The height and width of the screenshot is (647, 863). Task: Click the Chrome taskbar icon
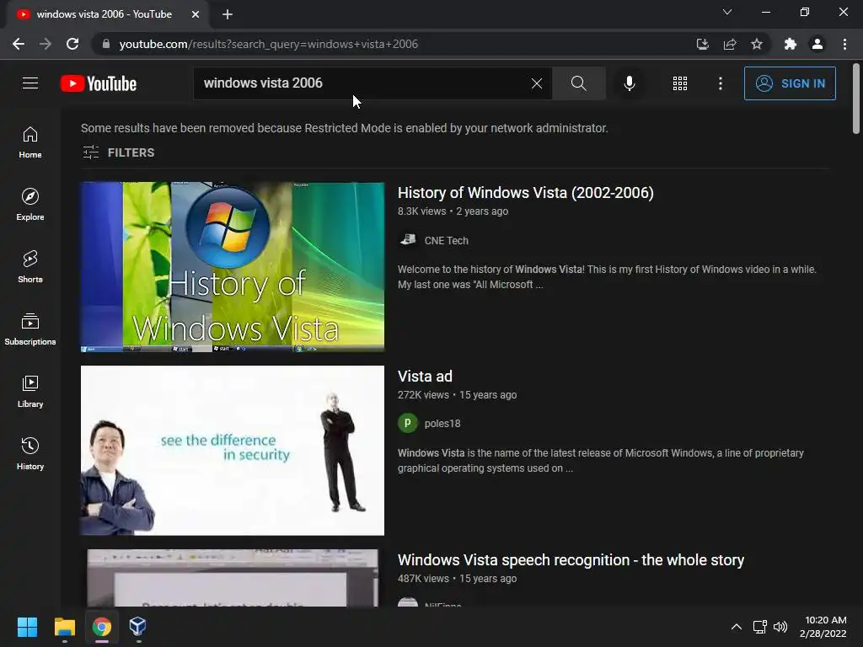pyautogui.click(x=102, y=627)
